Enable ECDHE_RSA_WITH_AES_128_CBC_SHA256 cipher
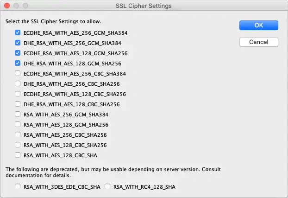This screenshot has height=198, width=288. point(18,94)
